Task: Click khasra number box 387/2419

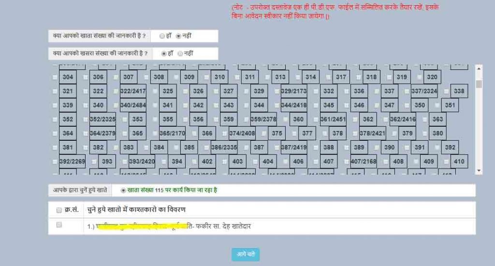Action: click(x=293, y=147)
